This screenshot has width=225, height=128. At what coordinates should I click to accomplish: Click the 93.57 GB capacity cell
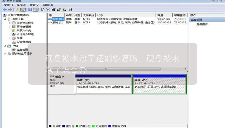(163, 19)
